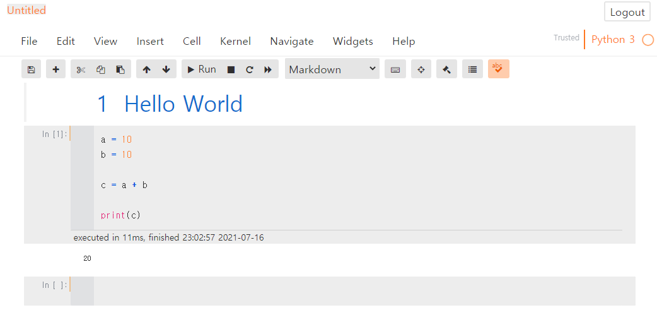Image resolution: width=657 pixels, height=310 pixels.
Task: Open command palette keyboard icon
Action: point(395,69)
